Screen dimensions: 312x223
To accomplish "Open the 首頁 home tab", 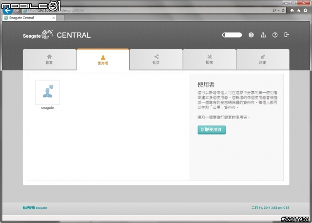I will click(x=49, y=60).
